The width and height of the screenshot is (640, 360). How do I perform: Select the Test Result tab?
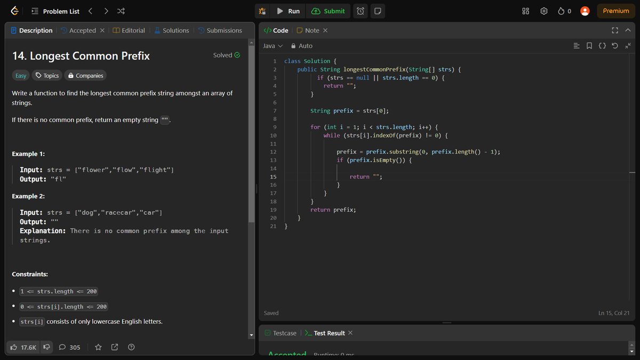325,333
